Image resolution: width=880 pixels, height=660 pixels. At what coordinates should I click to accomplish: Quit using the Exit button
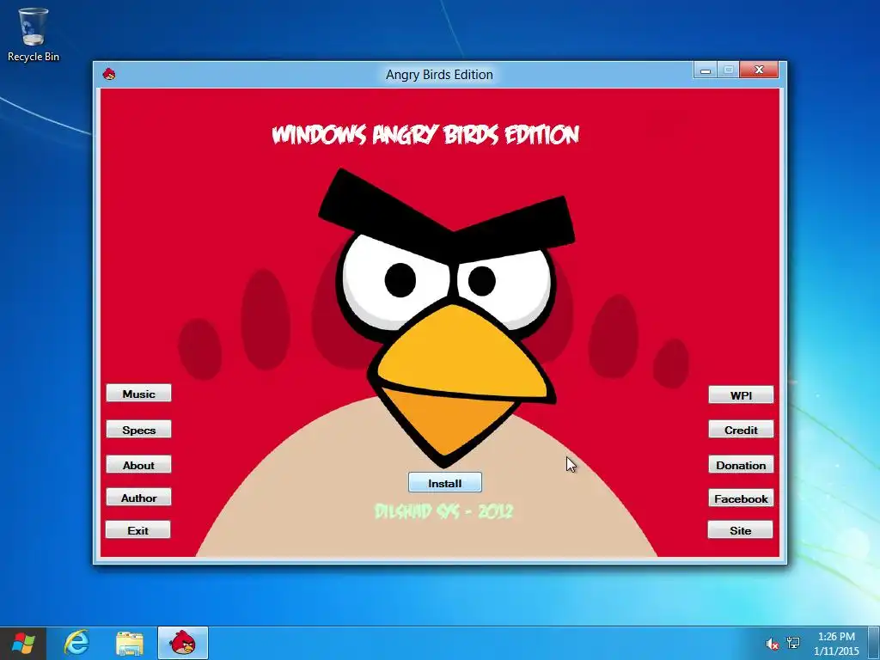[138, 529]
